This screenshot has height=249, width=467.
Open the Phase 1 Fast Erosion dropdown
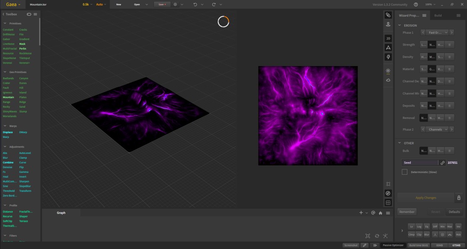[x=437, y=32]
